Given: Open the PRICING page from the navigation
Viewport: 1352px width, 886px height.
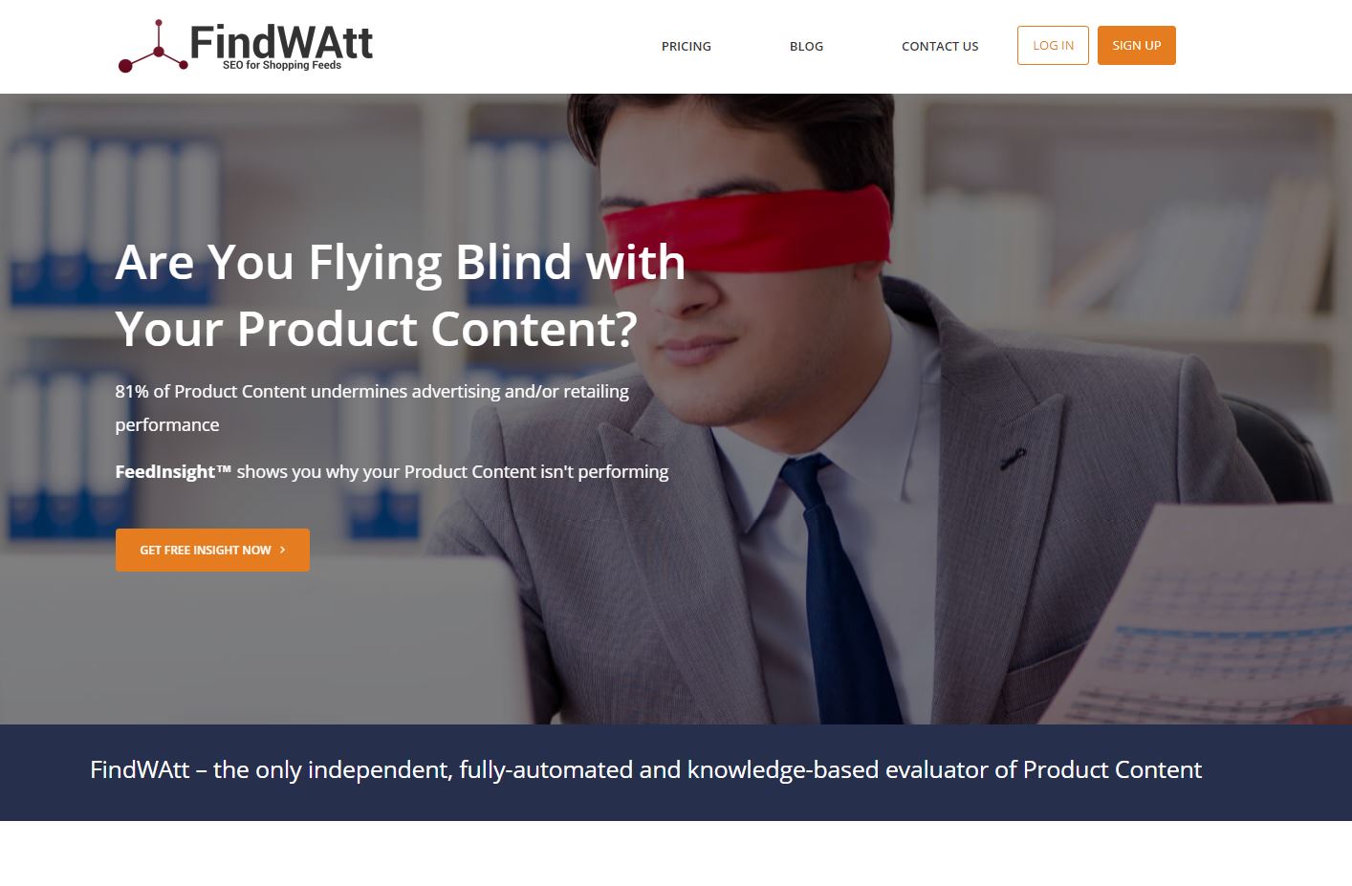Looking at the screenshot, I should [687, 46].
